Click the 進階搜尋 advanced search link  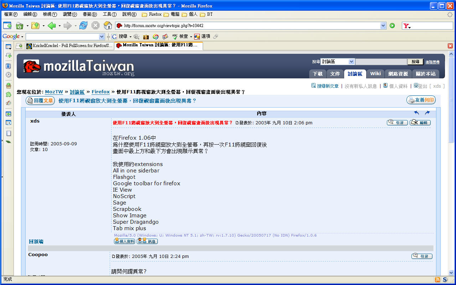pyautogui.click(x=432, y=62)
